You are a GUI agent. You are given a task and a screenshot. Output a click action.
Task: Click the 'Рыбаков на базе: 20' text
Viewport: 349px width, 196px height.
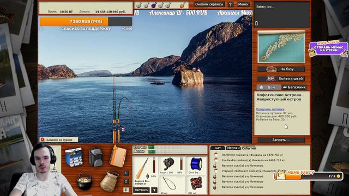click(270, 119)
